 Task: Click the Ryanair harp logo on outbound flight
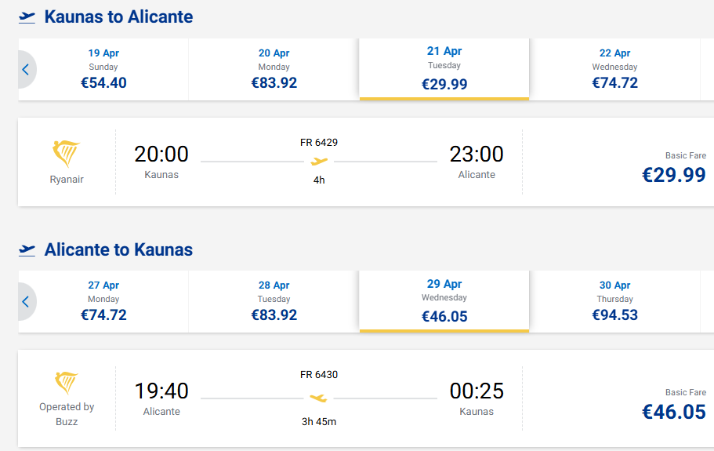[x=66, y=155]
